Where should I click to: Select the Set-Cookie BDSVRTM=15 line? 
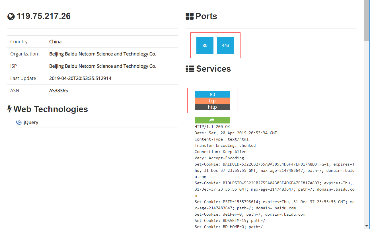pyautogui.click(x=230, y=220)
